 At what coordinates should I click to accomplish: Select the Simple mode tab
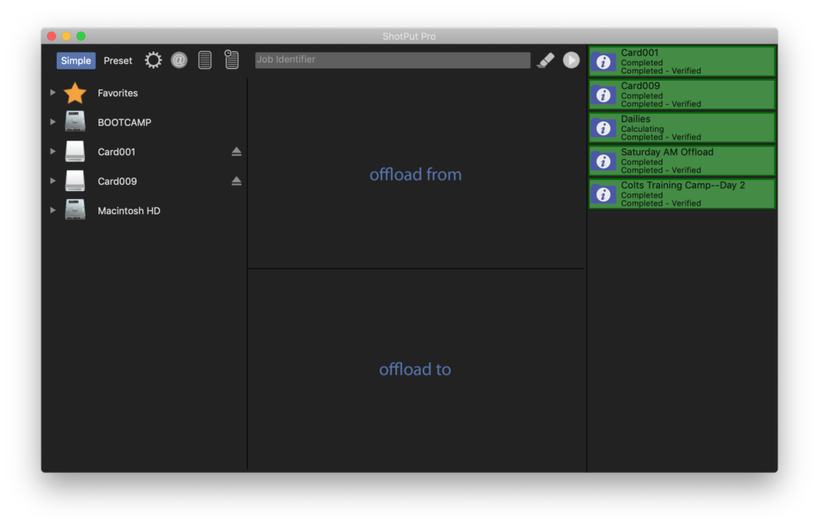[76, 60]
